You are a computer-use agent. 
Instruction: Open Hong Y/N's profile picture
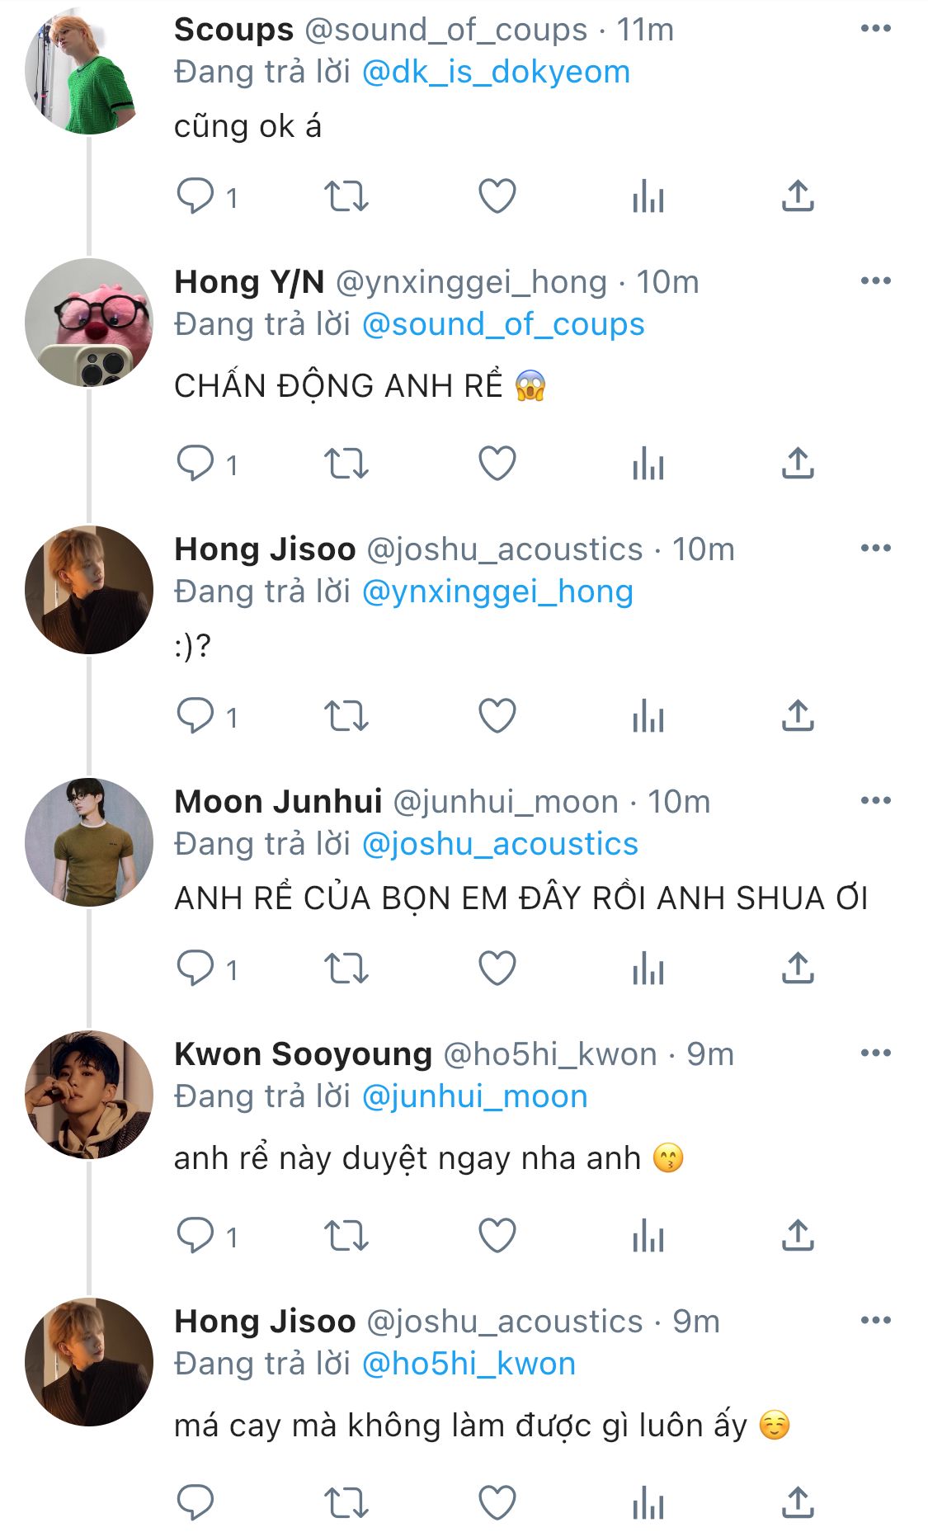point(89,323)
